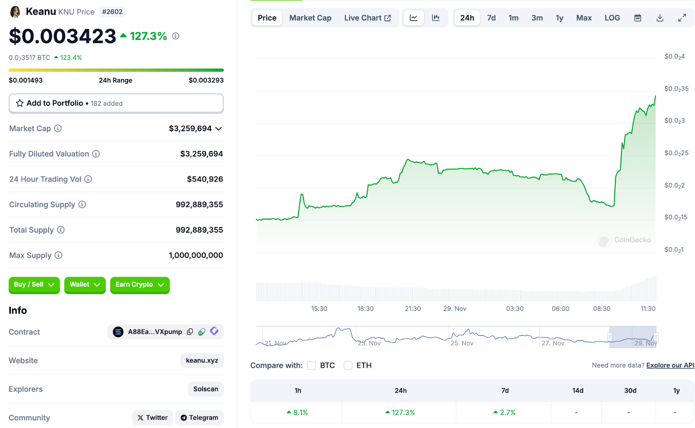Image resolution: width=695 pixels, height=428 pixels.
Task: Click the Solana chain logo in contract
Action: click(x=118, y=332)
